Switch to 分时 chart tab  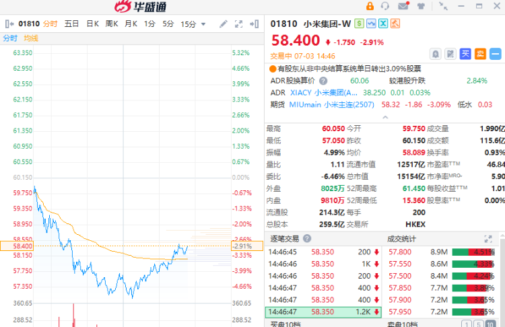click(50, 24)
